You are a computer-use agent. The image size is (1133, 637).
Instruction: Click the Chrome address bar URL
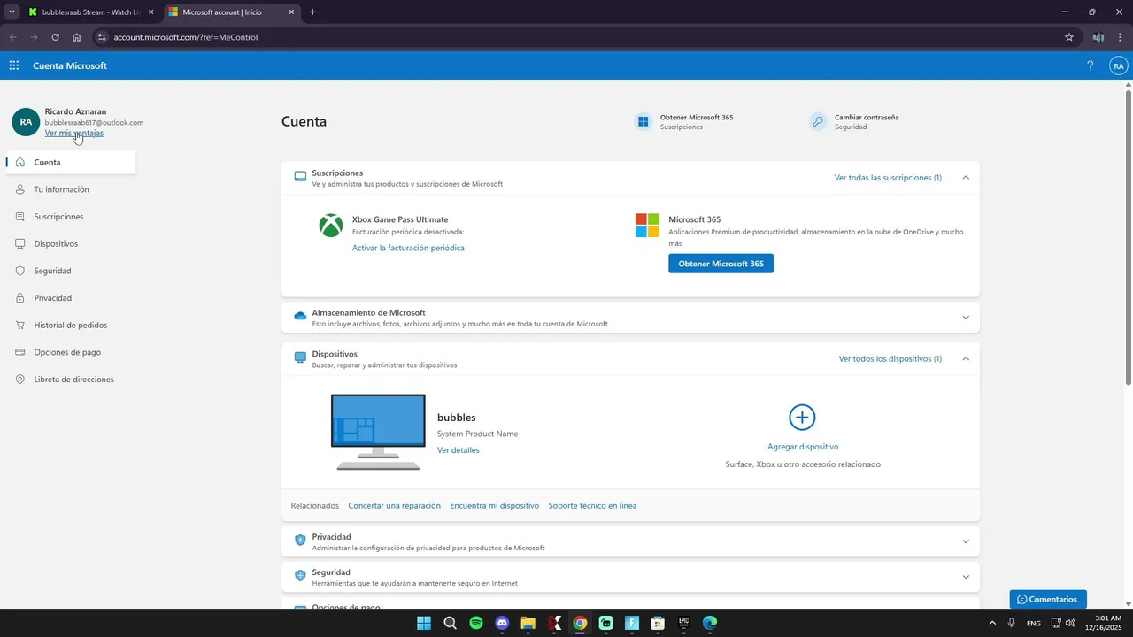(x=186, y=37)
